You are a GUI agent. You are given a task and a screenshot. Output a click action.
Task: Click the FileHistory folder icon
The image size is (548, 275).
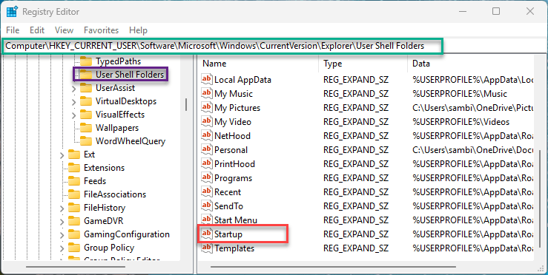pos(74,208)
